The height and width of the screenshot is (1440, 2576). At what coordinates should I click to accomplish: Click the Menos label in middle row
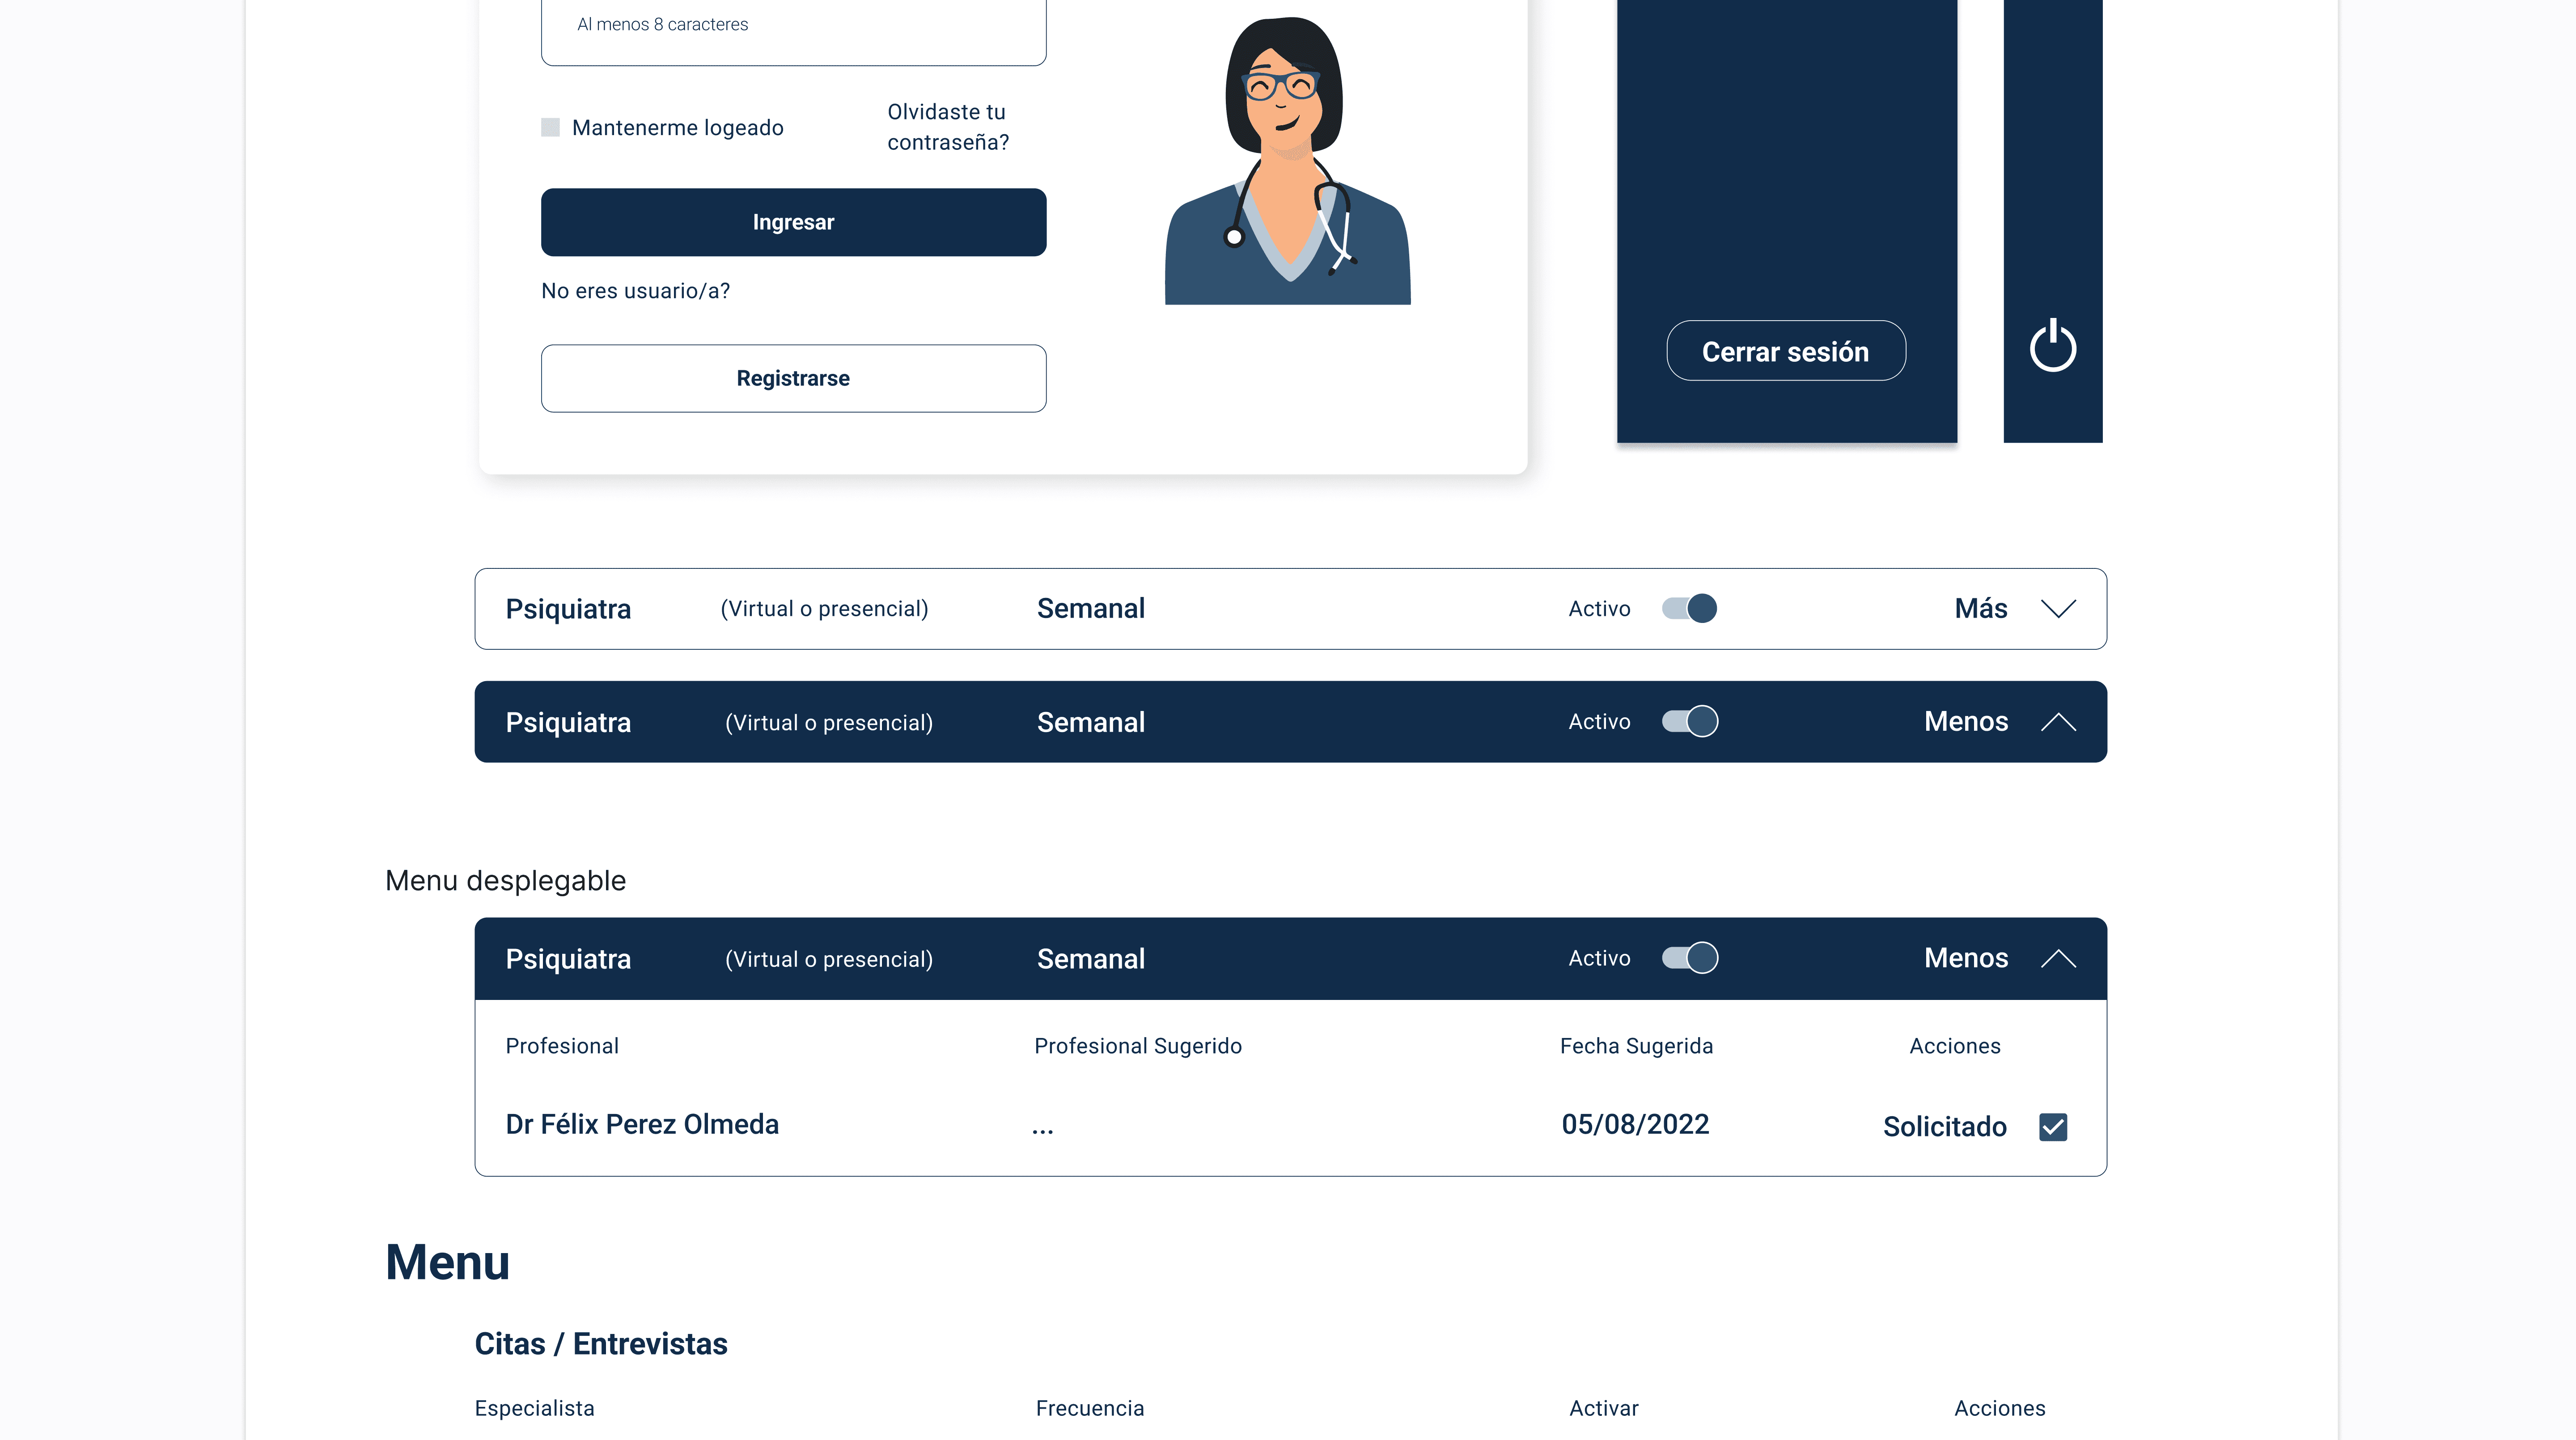[1965, 721]
